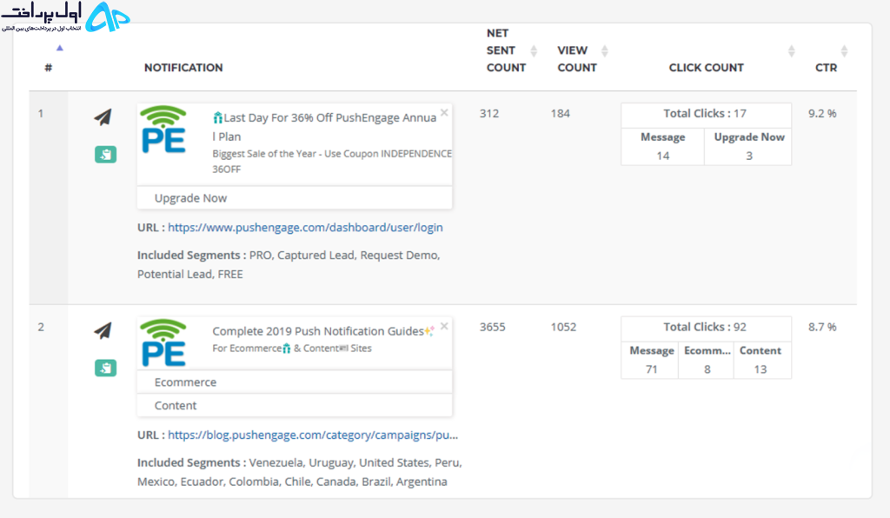Click the Content notification button
The image size is (890, 518).
295,405
